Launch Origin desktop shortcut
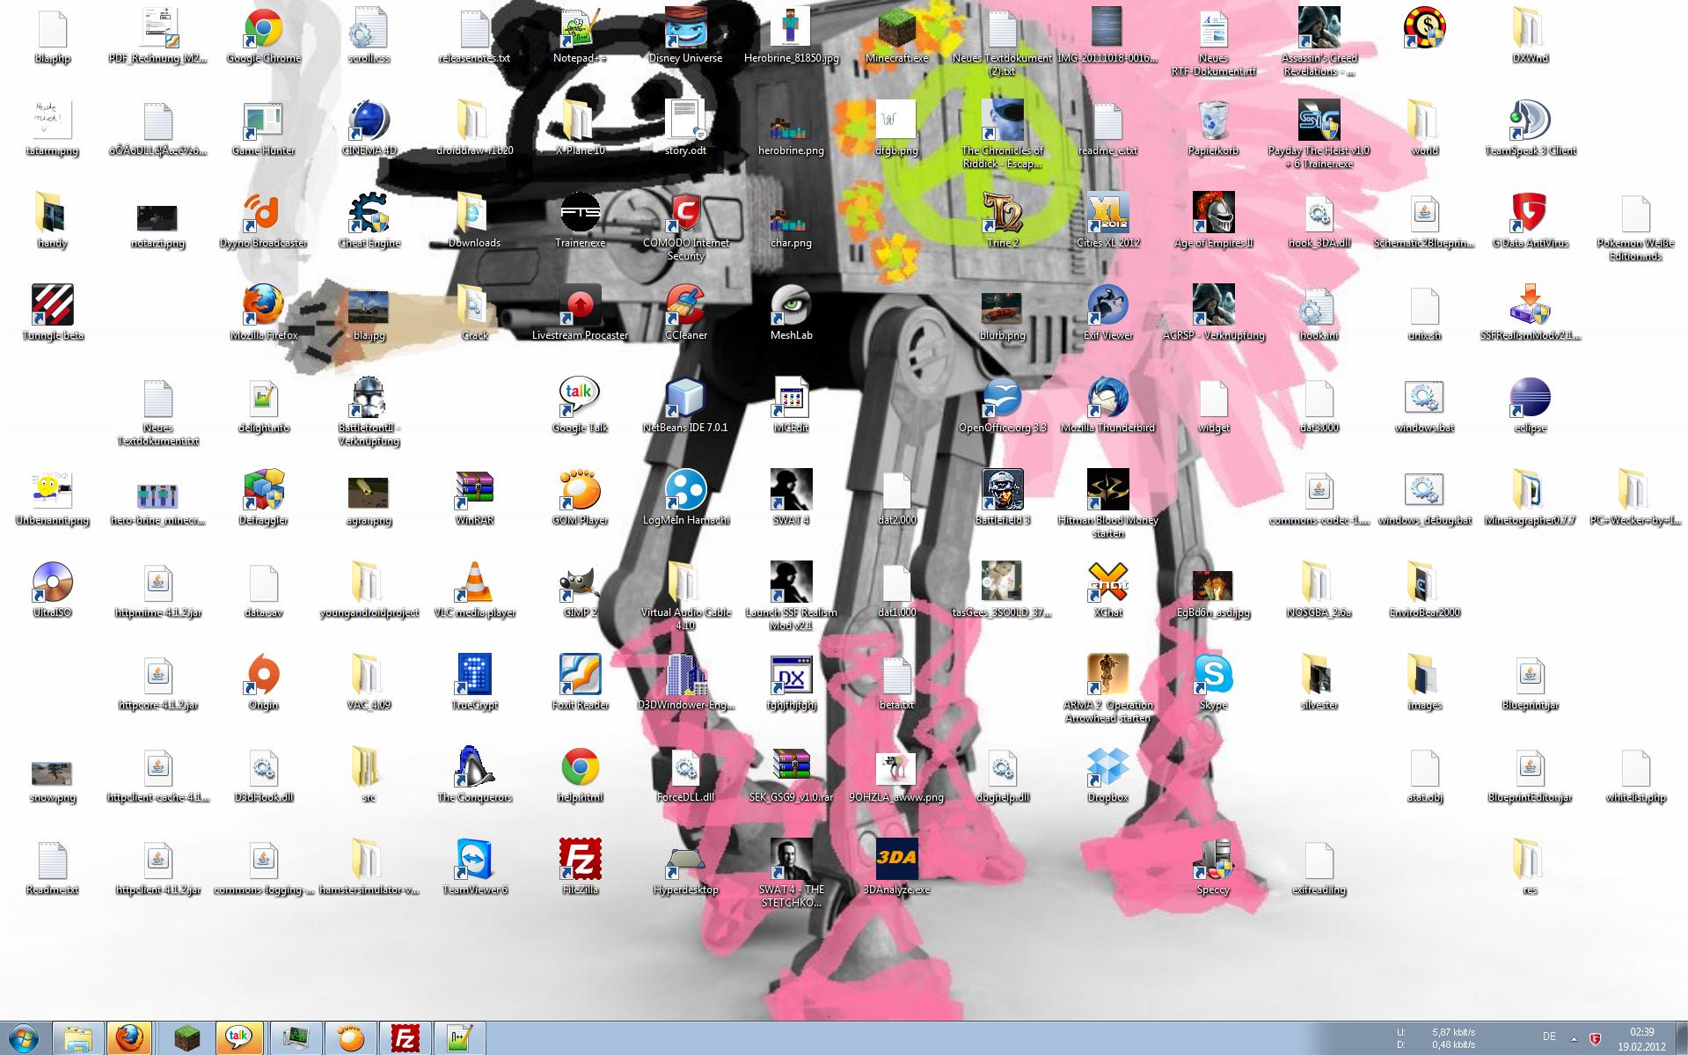The image size is (1688, 1055). 263,683
